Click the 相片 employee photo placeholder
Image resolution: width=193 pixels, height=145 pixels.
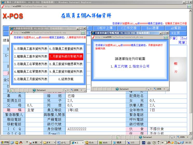click(x=176, y=67)
